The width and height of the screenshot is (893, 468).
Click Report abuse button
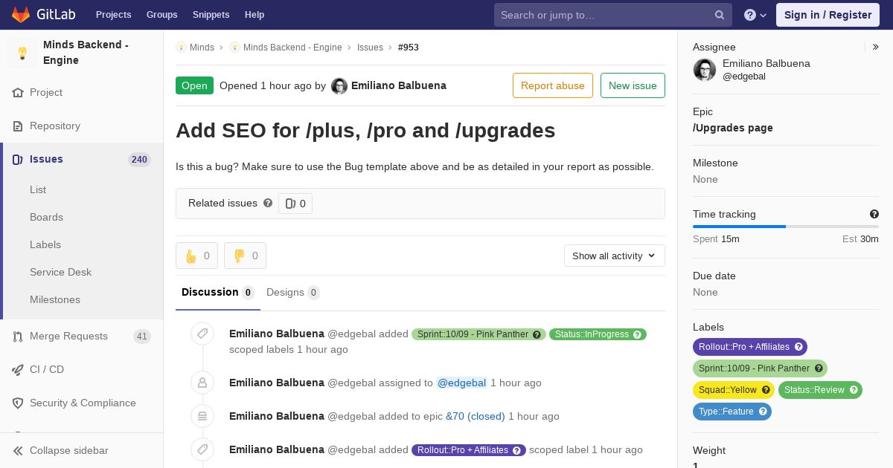point(553,85)
